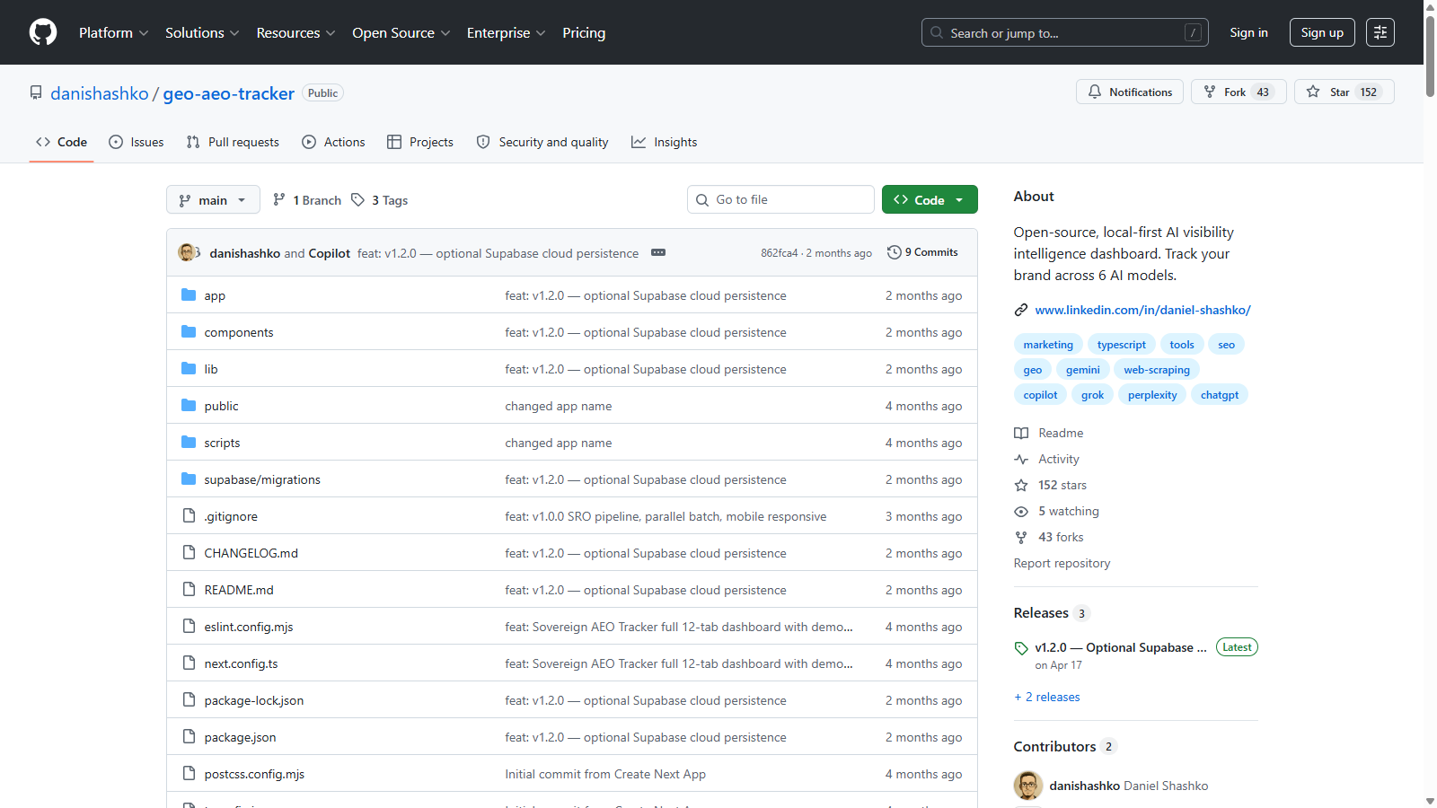Switch to the Actions tab
1437x808 pixels.
333,142
